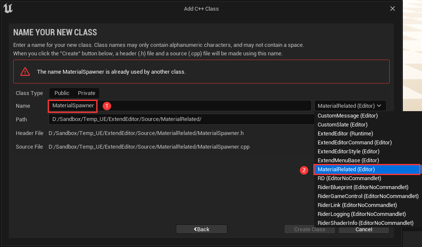The height and width of the screenshot is (247, 422).
Task: Select ExtendMenuBase (Editor) module
Action: pyautogui.click(x=348, y=160)
